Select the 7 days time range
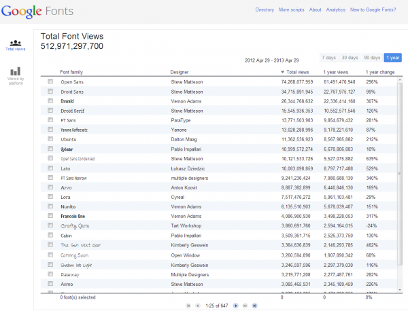The image size is (408, 313). 328,57
